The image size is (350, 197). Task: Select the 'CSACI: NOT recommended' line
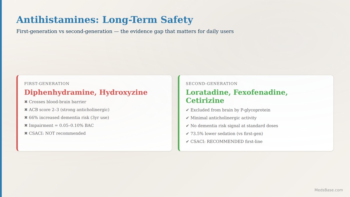(x=55, y=133)
